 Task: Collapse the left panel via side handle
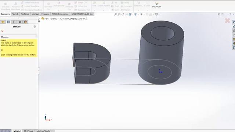39,71
